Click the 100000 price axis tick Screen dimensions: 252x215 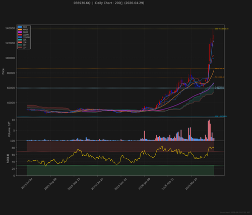click(10, 58)
